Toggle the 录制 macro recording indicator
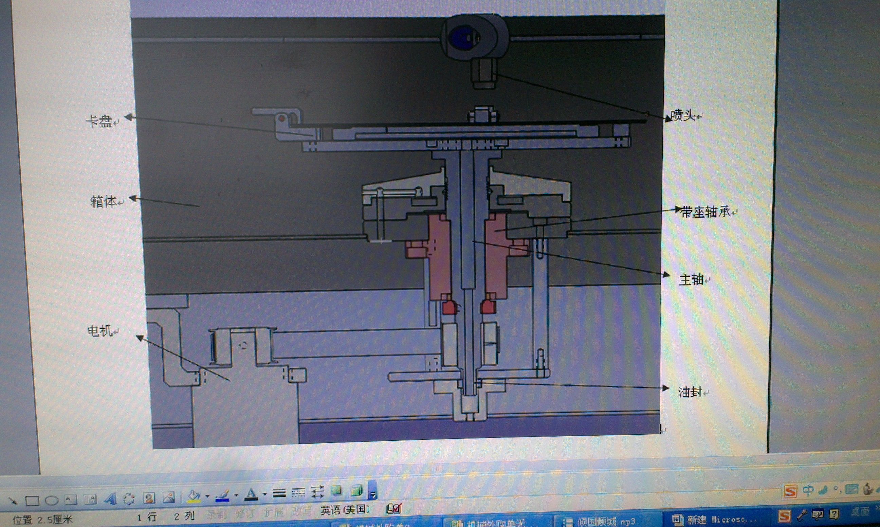880x527 pixels. pyautogui.click(x=216, y=514)
